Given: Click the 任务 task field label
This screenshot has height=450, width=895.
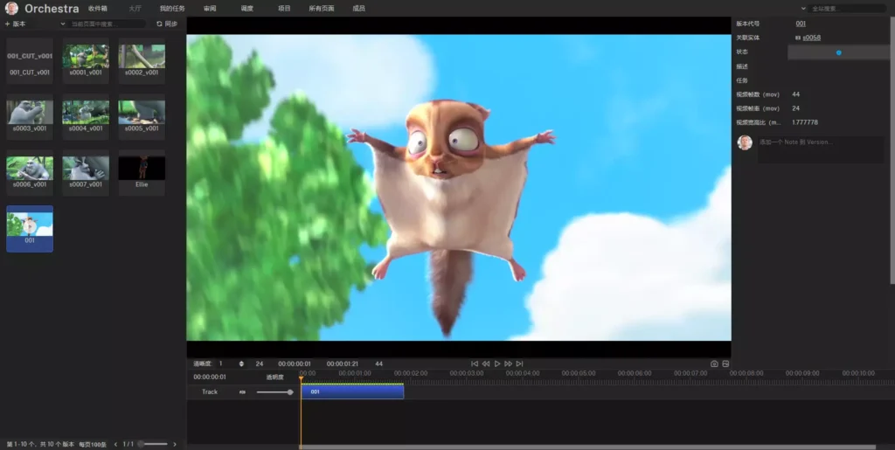Looking at the screenshot, I should [742, 80].
